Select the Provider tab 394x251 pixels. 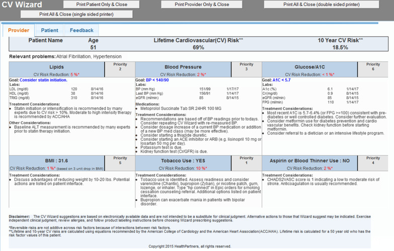pyautogui.click(x=19, y=31)
